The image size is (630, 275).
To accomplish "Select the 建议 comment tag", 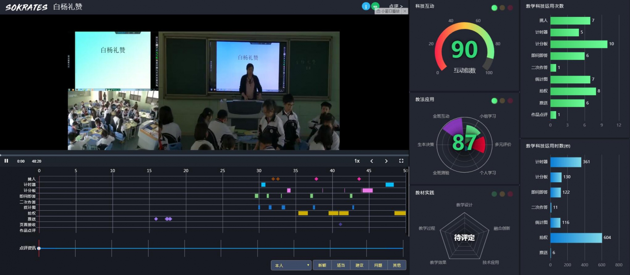I will 359,265.
